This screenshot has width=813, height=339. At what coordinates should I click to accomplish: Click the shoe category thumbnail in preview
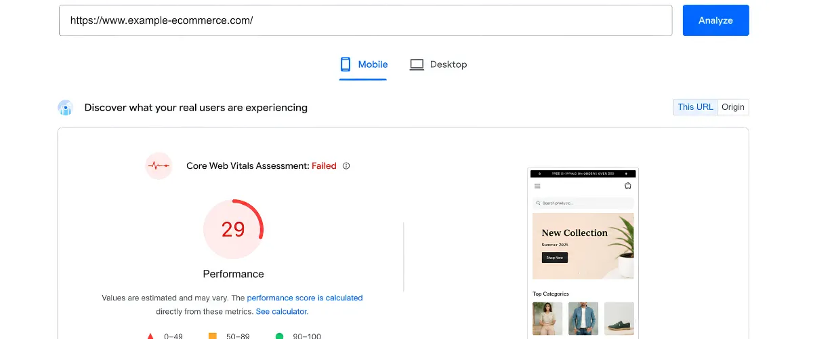pyautogui.click(x=619, y=319)
